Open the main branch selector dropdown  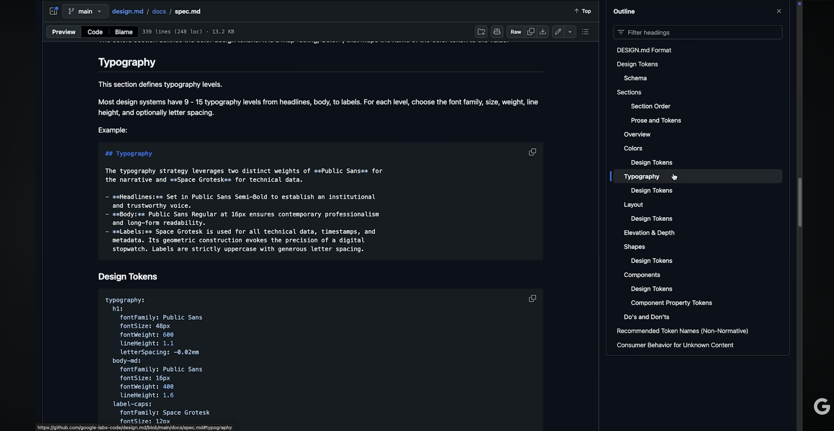[x=85, y=11]
